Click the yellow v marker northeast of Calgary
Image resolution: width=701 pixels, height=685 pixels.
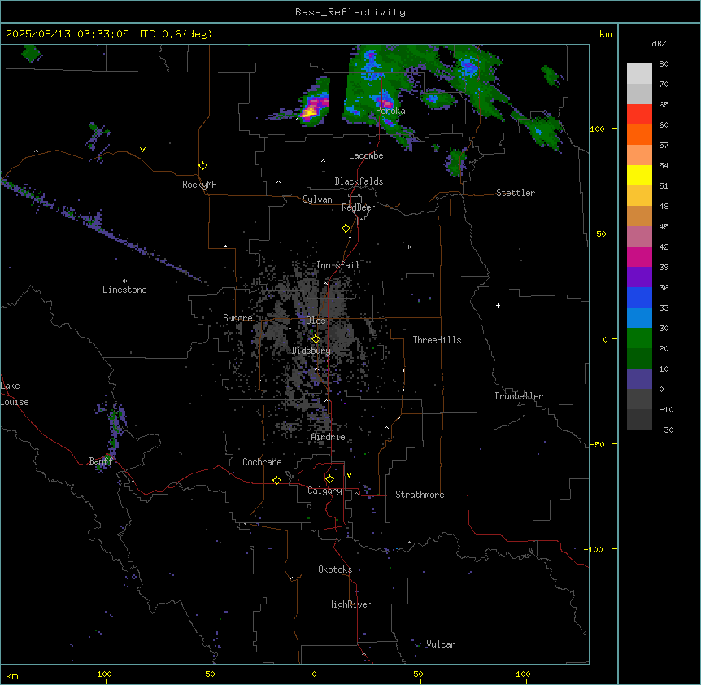[x=349, y=475]
